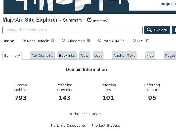Add URL to bucket icon
The height and width of the screenshot is (131, 176).
147,40
